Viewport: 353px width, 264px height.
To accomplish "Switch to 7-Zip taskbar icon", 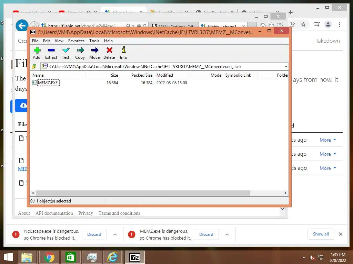I will point(135,257).
